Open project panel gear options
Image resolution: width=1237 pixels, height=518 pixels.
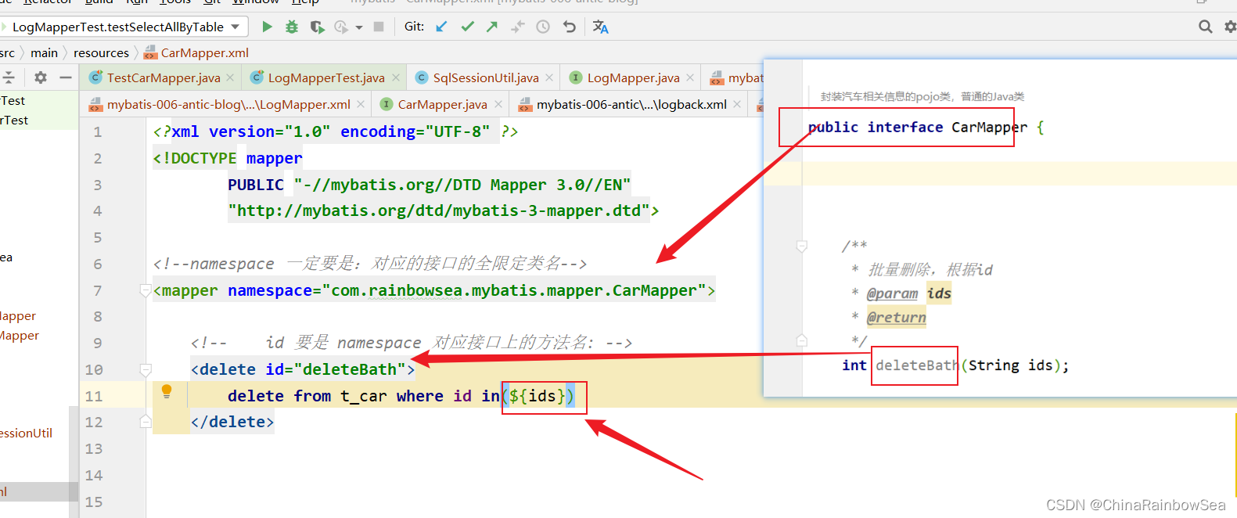click(41, 77)
